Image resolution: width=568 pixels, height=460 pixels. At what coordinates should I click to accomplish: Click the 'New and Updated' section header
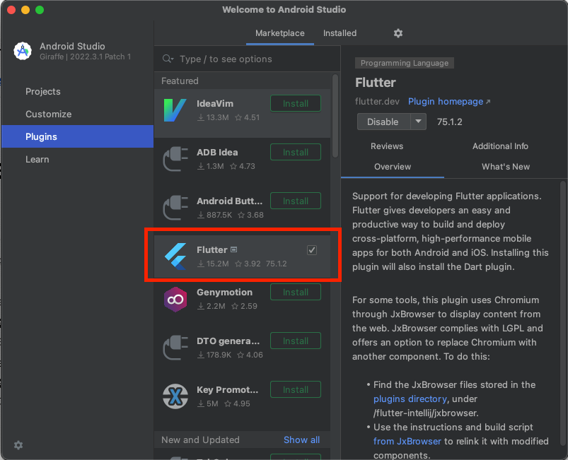(200, 440)
